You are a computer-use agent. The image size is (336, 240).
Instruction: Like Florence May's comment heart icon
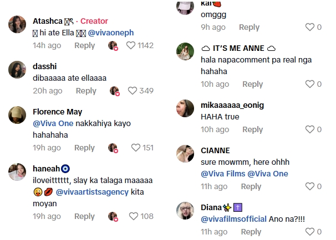pyautogui.click(x=136, y=148)
